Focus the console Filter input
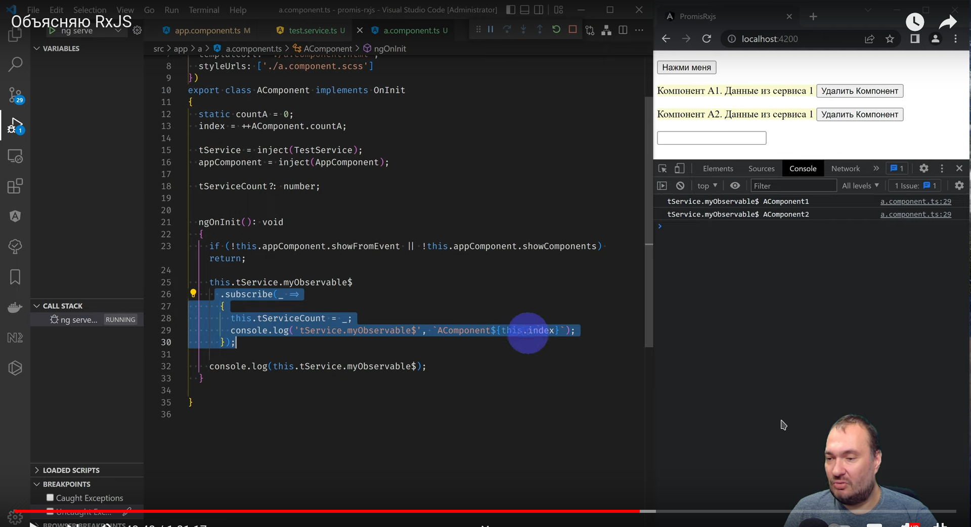This screenshot has width=971, height=527. coord(793,186)
